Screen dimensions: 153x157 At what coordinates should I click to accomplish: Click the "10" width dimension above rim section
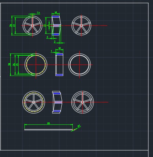(x=56, y=12)
